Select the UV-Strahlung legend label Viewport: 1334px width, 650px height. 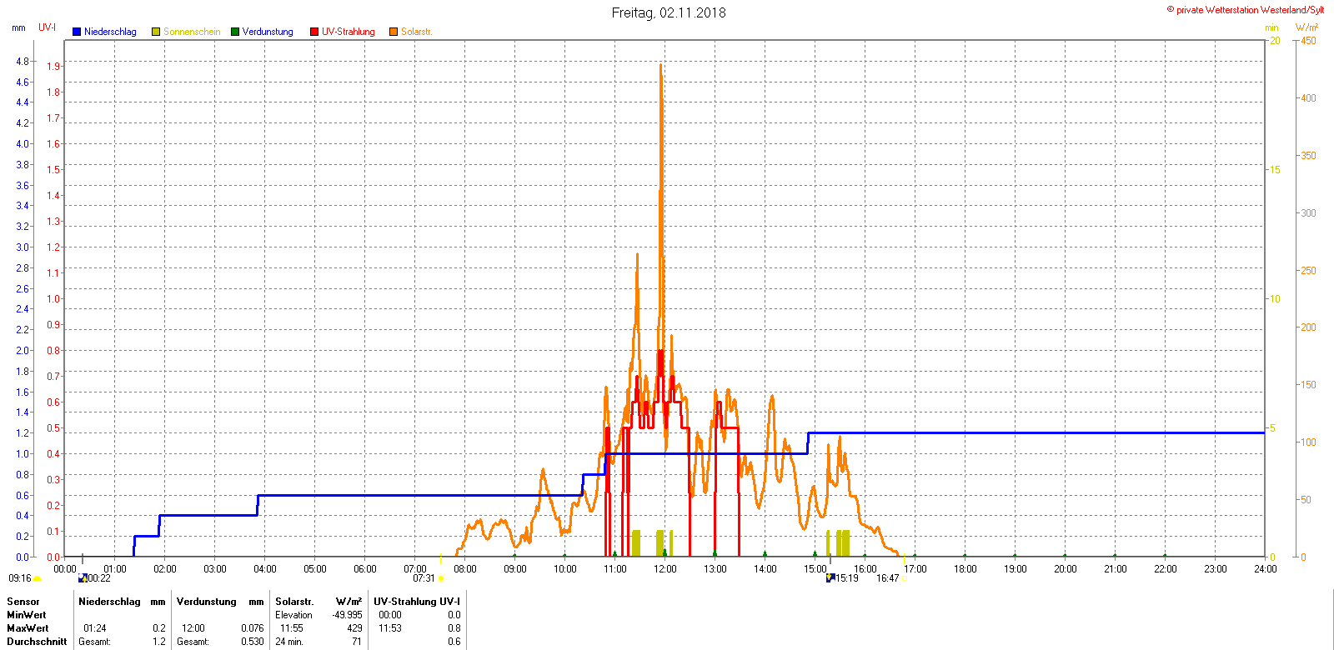click(x=349, y=32)
